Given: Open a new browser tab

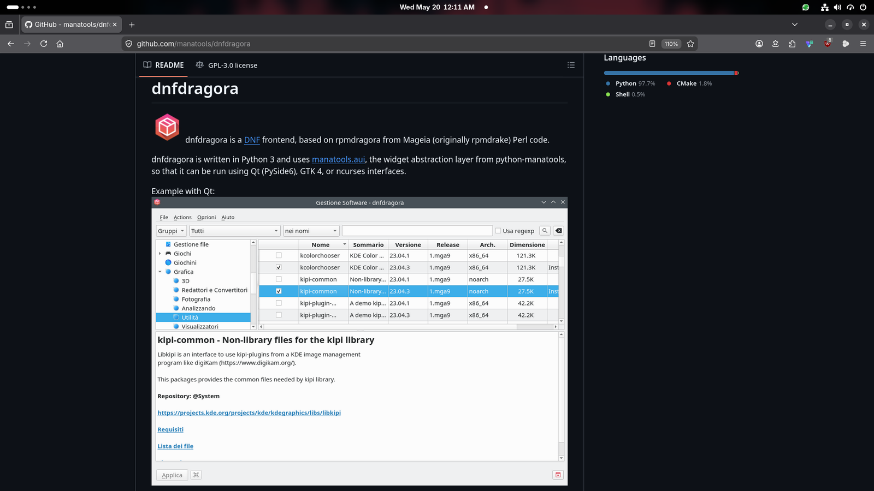Looking at the screenshot, I should point(132,25).
